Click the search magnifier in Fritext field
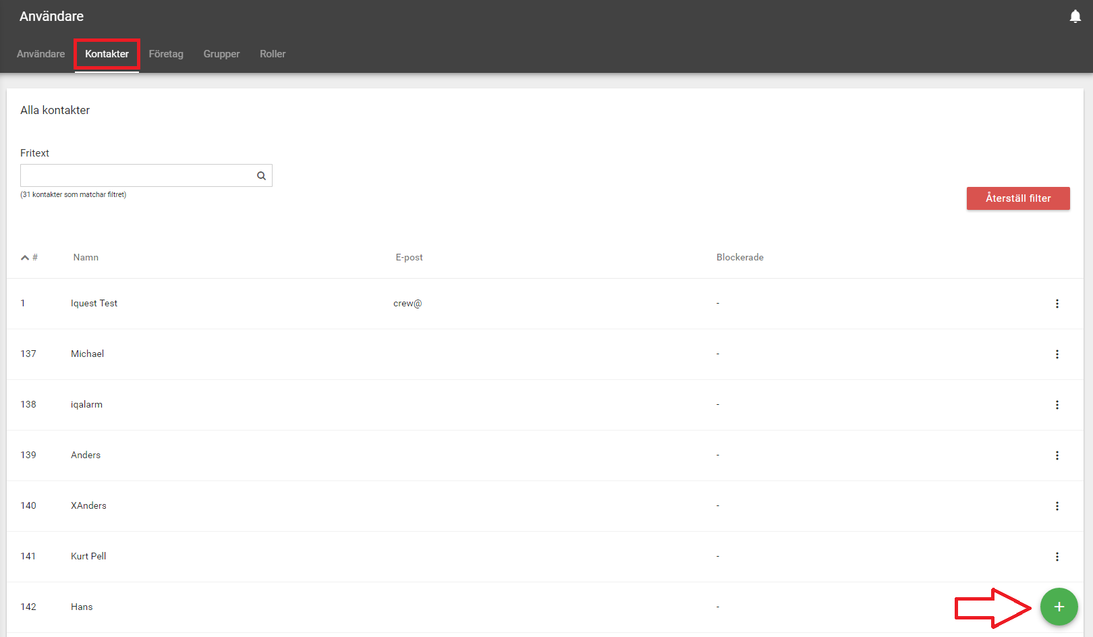 (x=261, y=175)
